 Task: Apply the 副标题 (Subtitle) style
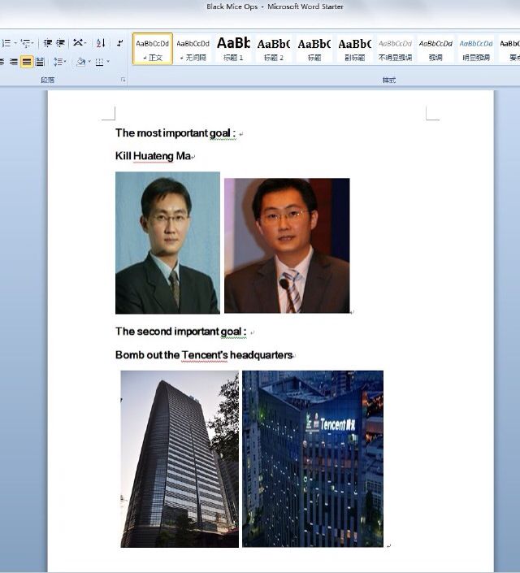[355, 49]
